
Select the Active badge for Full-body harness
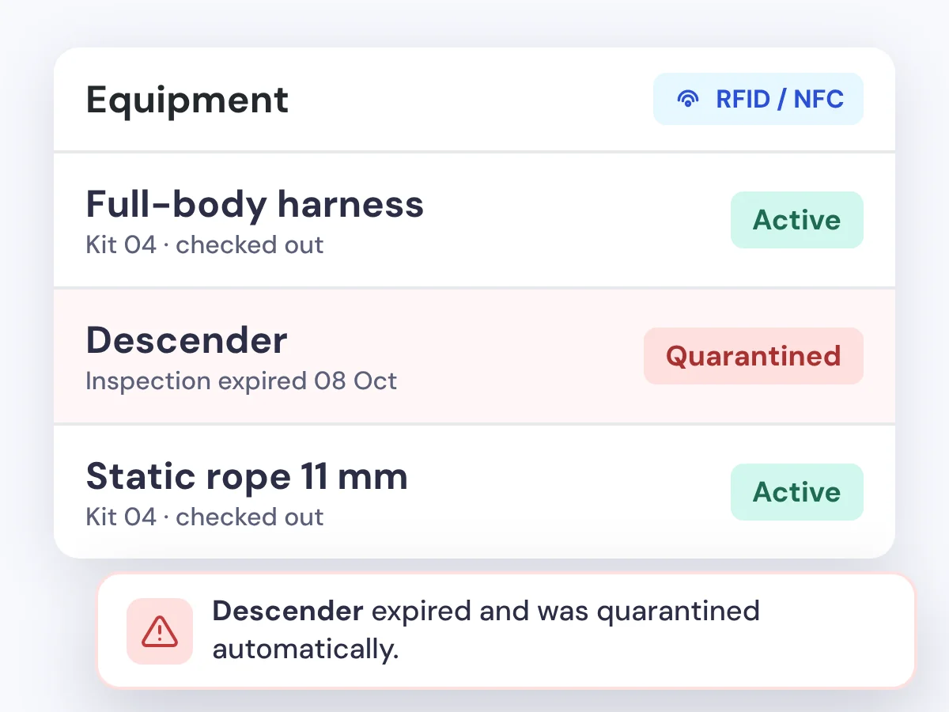pyautogui.click(x=797, y=220)
